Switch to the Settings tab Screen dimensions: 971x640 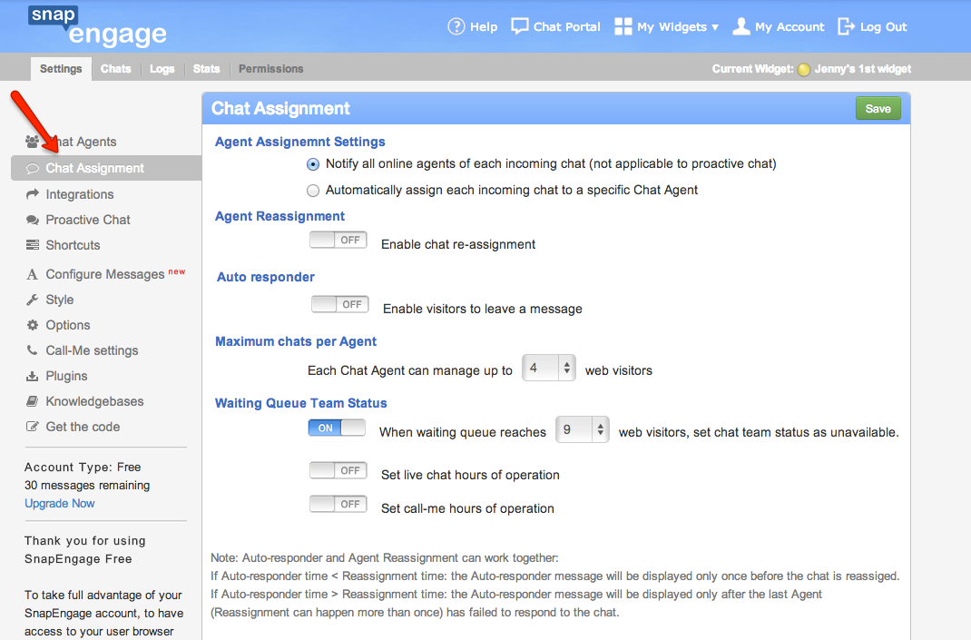[61, 69]
